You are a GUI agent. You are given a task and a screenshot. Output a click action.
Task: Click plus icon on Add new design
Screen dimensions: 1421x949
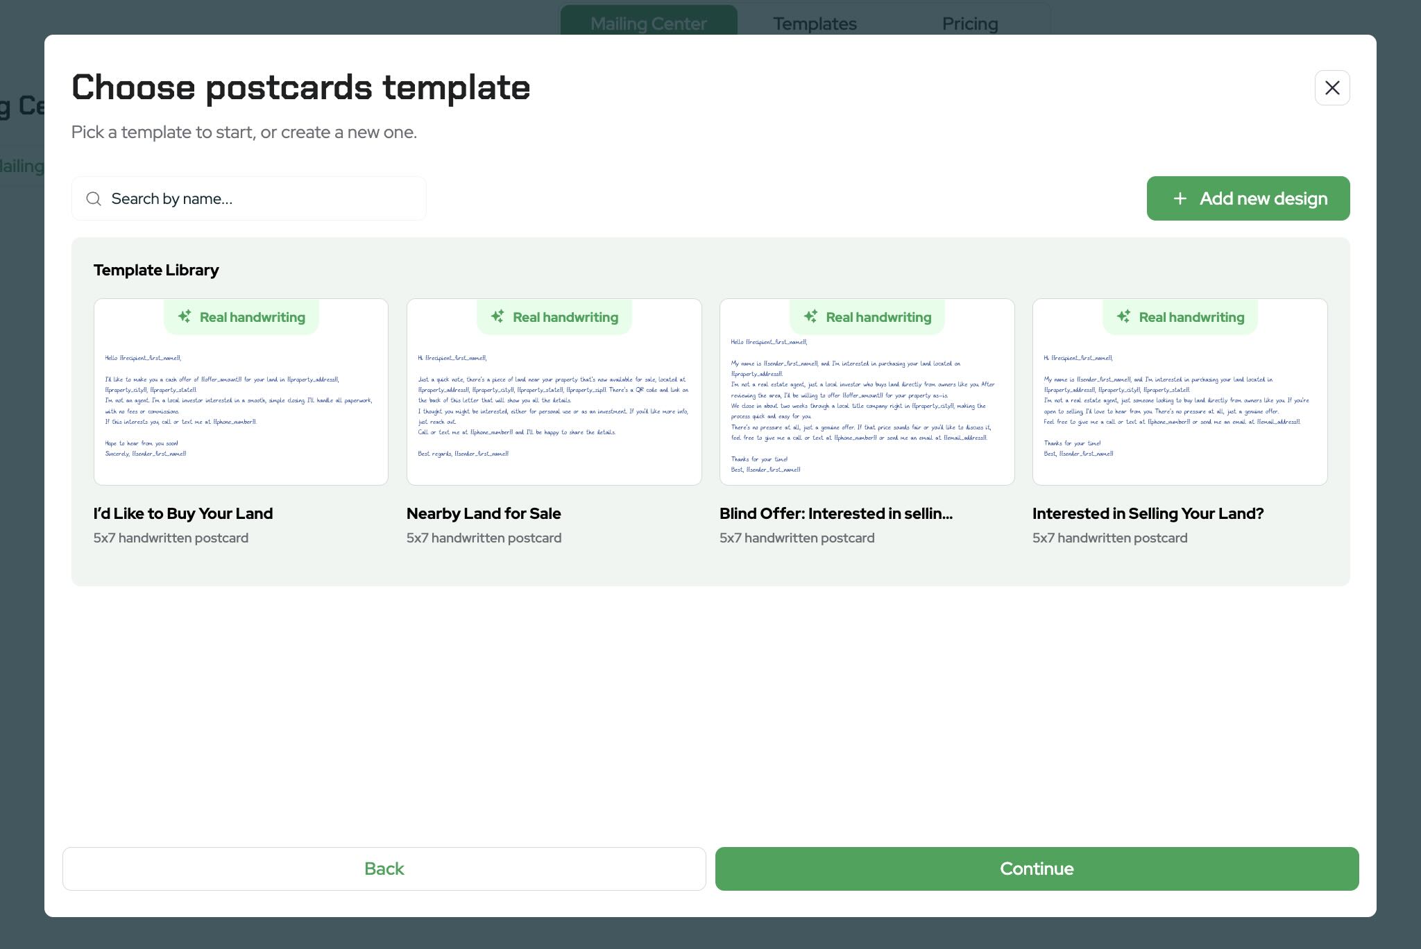pyautogui.click(x=1180, y=199)
